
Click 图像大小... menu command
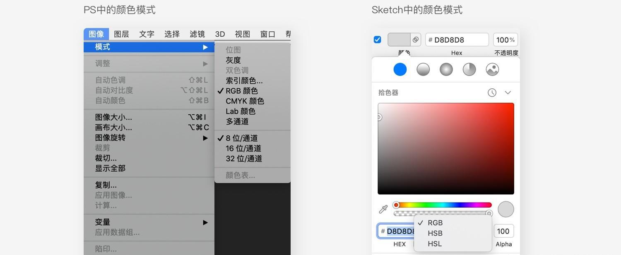113,117
